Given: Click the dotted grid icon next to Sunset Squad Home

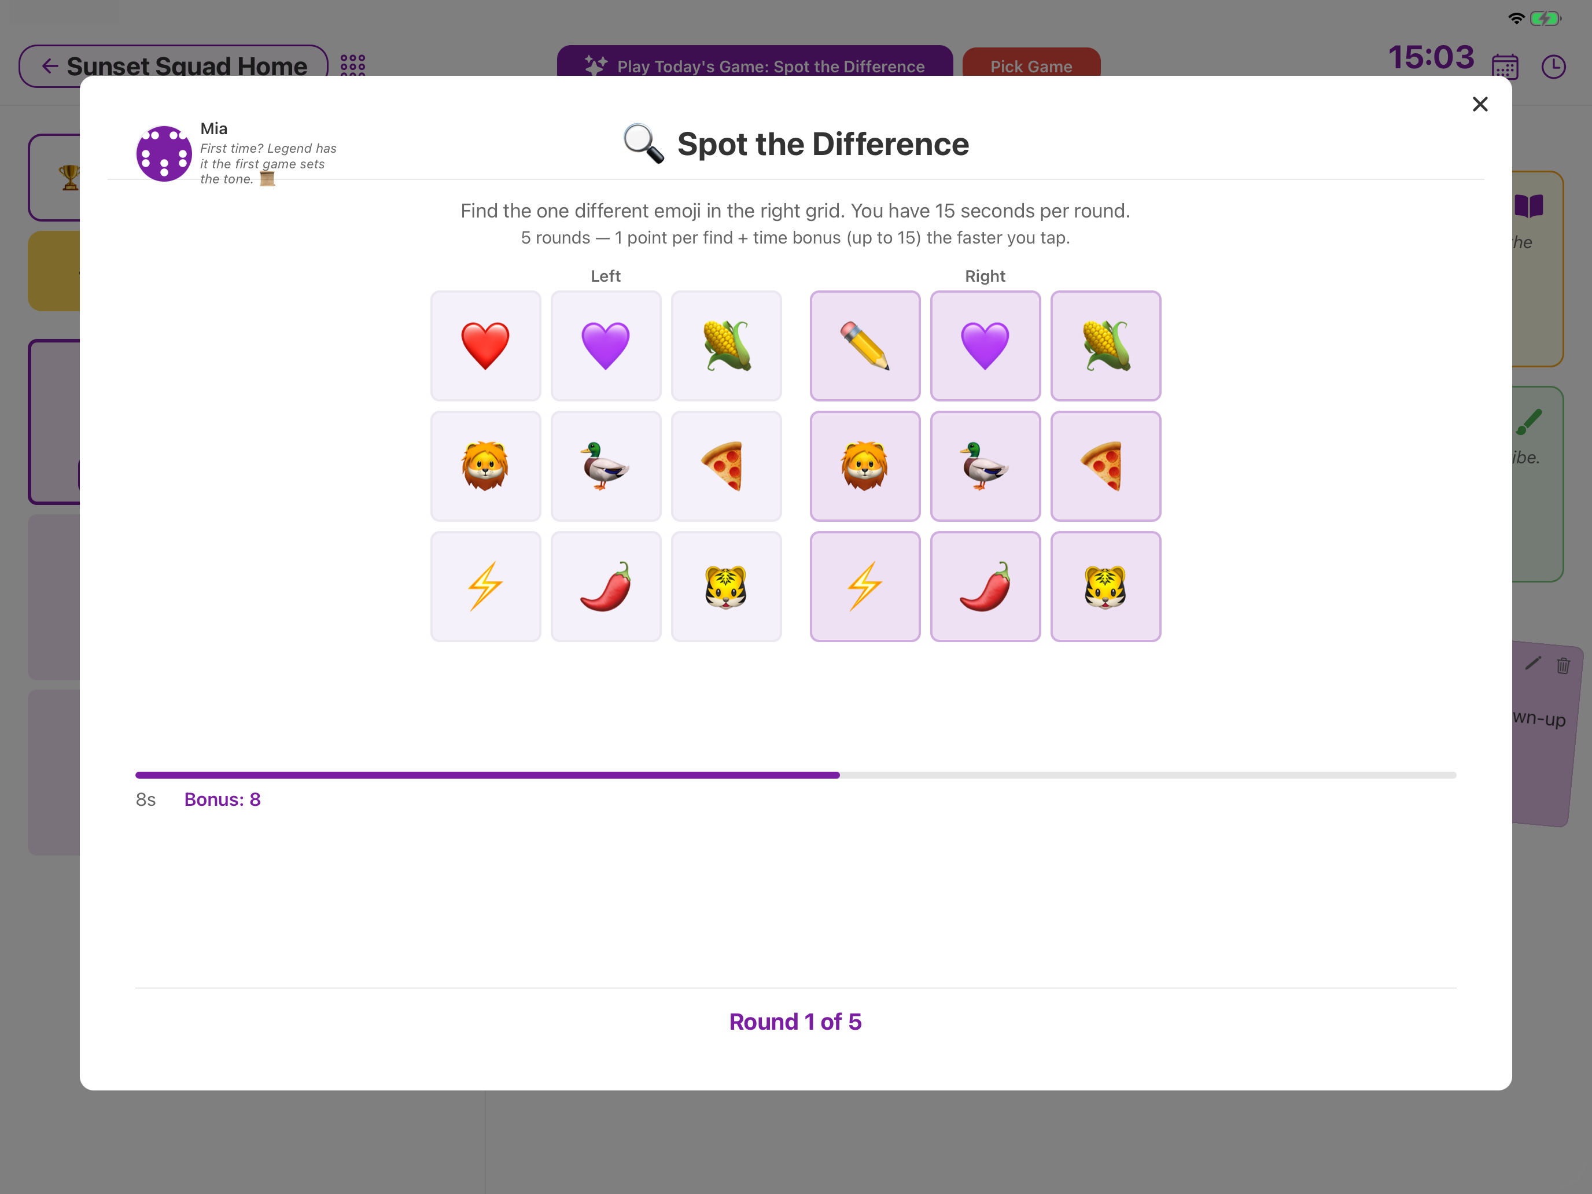Looking at the screenshot, I should (x=353, y=66).
